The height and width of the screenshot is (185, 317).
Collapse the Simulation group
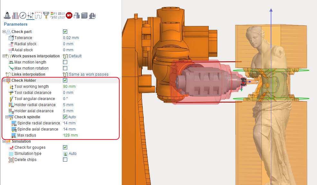click(4, 141)
